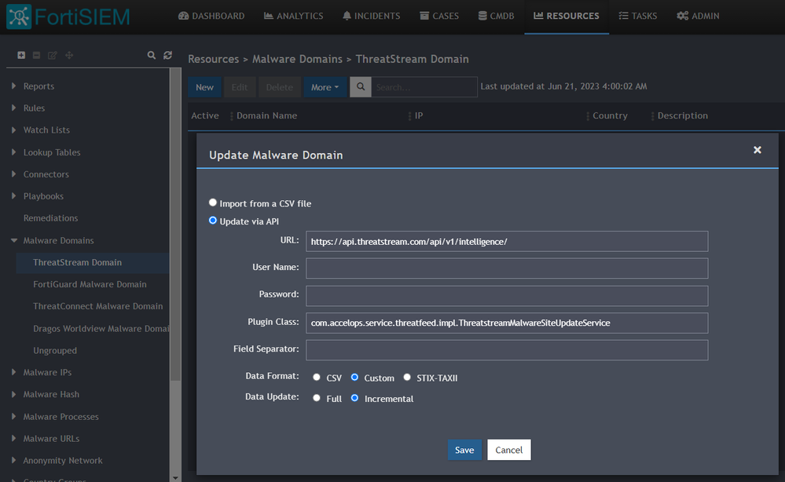Click the sidebar search magnifier icon
This screenshot has width=785, height=482.
coord(152,56)
